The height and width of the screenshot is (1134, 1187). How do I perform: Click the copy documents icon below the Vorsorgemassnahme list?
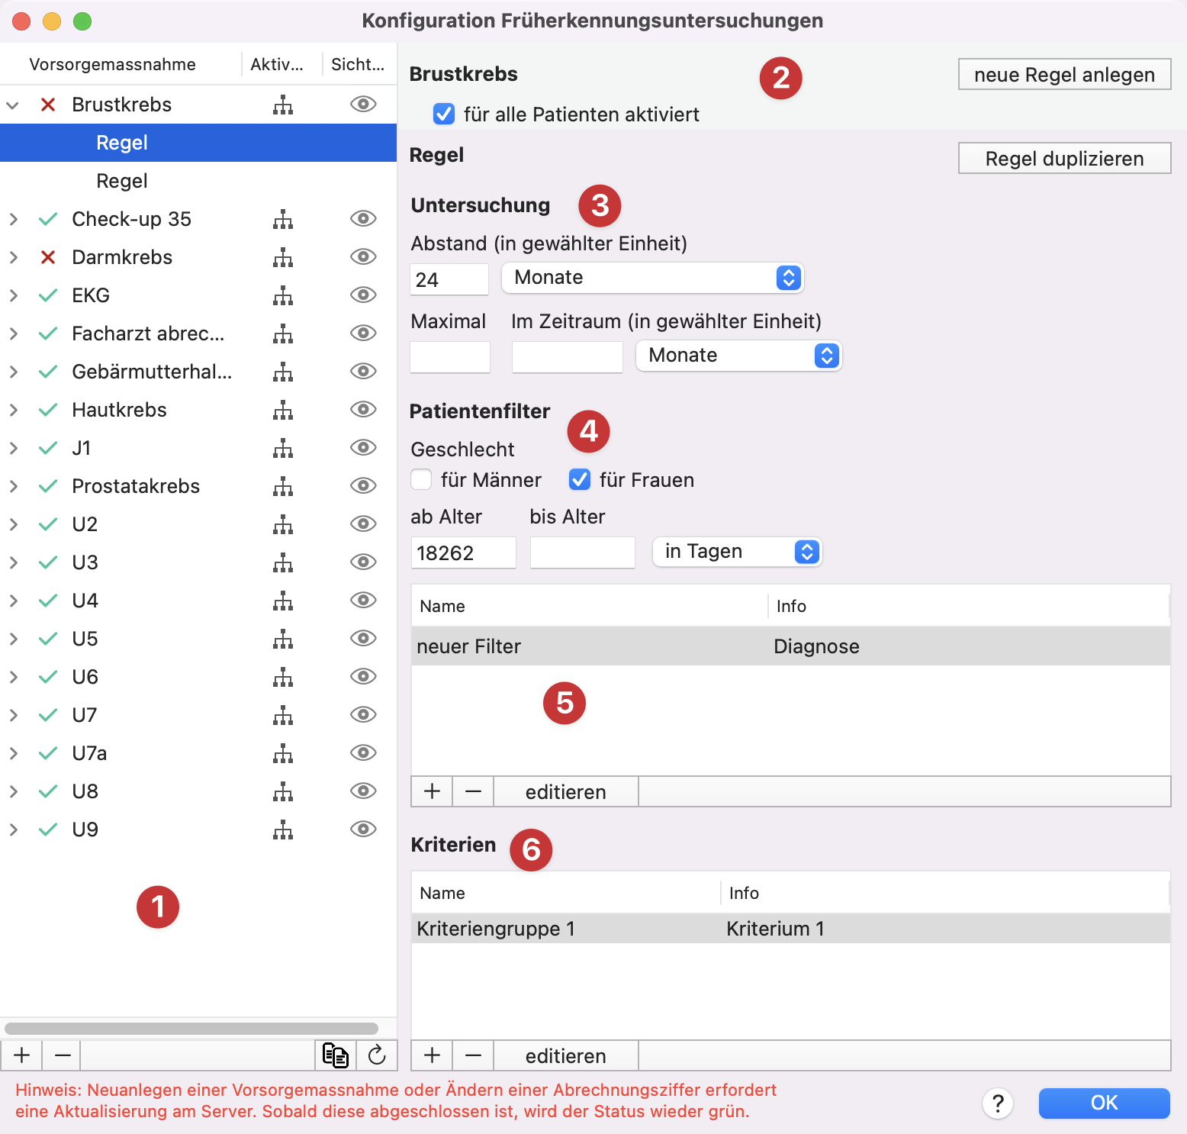click(336, 1055)
